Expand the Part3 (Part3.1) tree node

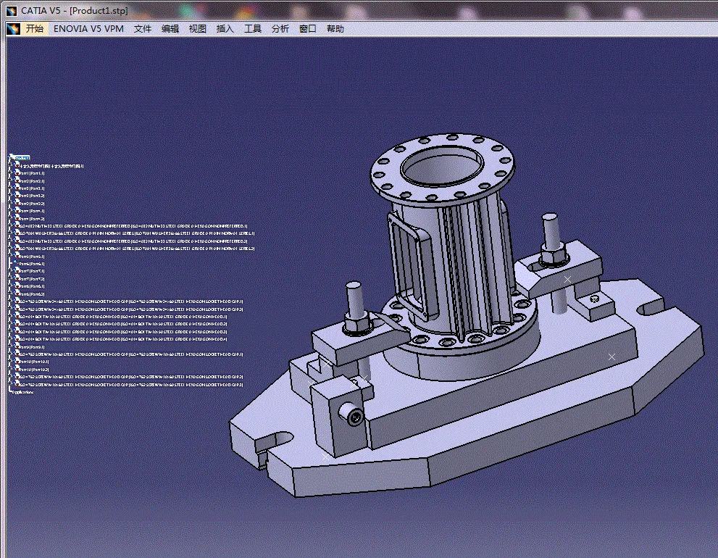pos(9,188)
